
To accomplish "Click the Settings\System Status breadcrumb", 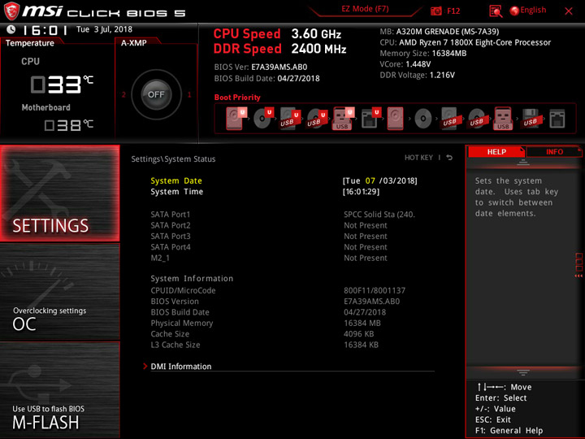I will coord(173,159).
